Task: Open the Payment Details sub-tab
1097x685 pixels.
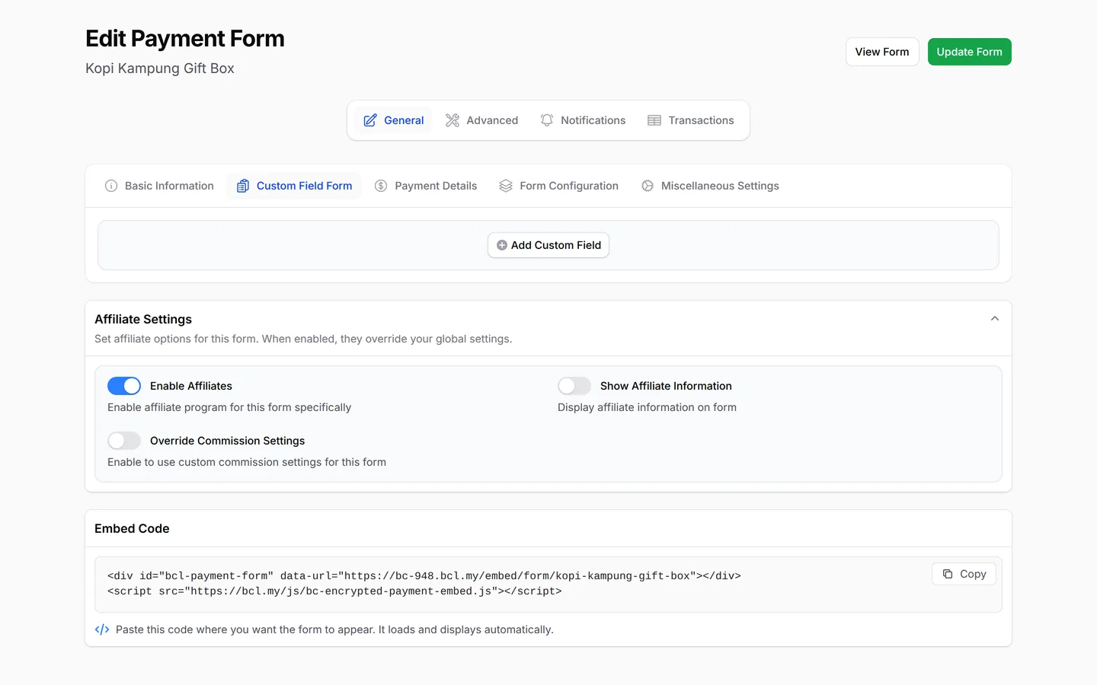Action: 426,186
